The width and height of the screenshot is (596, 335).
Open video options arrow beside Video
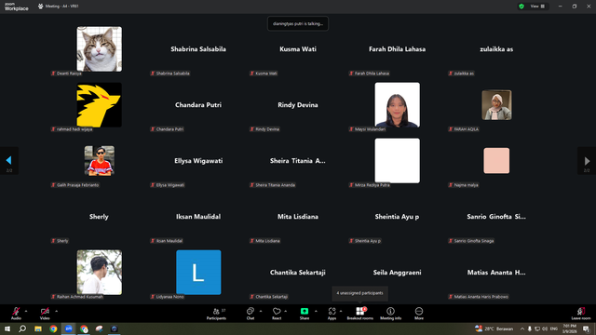pos(56,311)
